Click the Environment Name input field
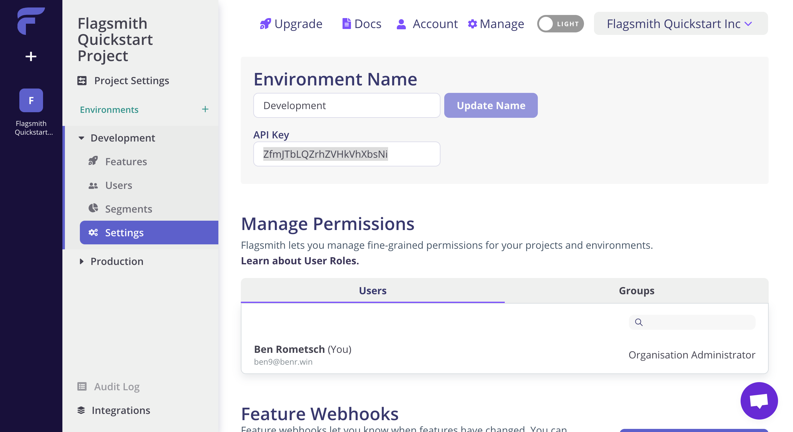Image resolution: width=793 pixels, height=432 pixels. pyautogui.click(x=347, y=105)
